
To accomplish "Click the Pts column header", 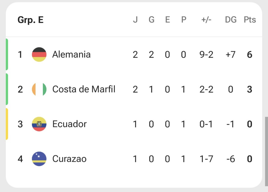I will [250, 20].
